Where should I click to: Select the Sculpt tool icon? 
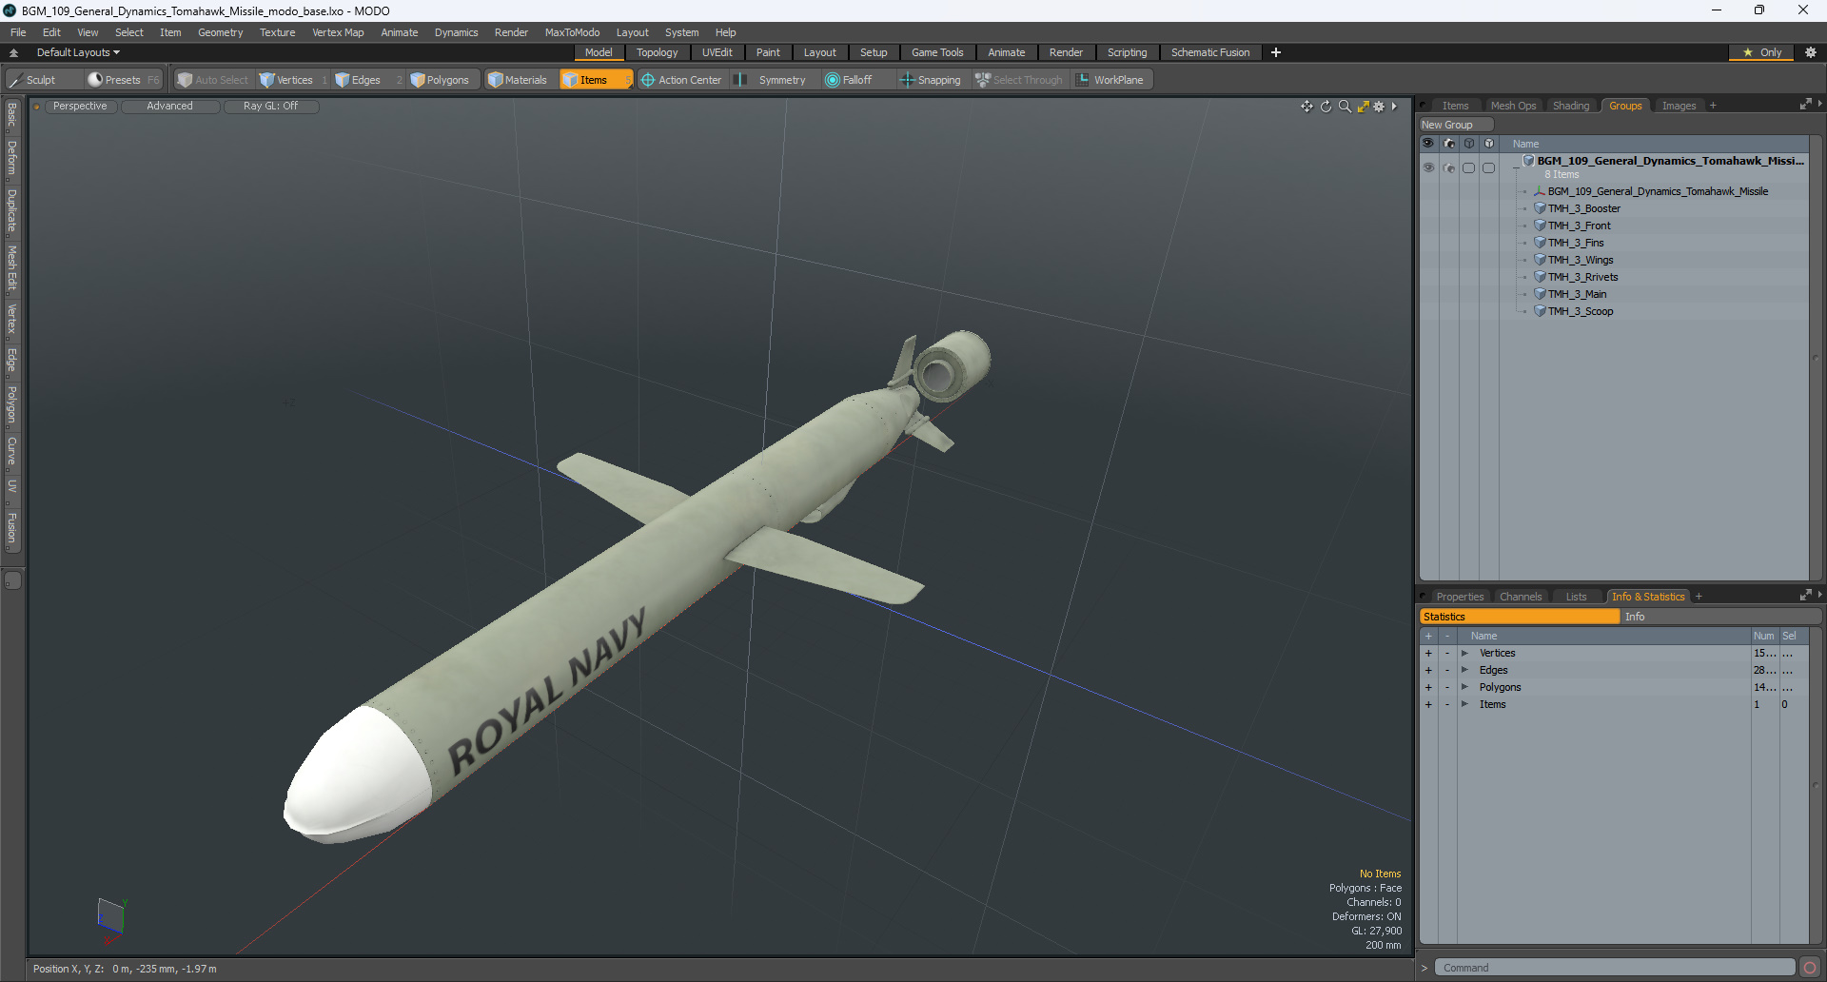pos(15,80)
